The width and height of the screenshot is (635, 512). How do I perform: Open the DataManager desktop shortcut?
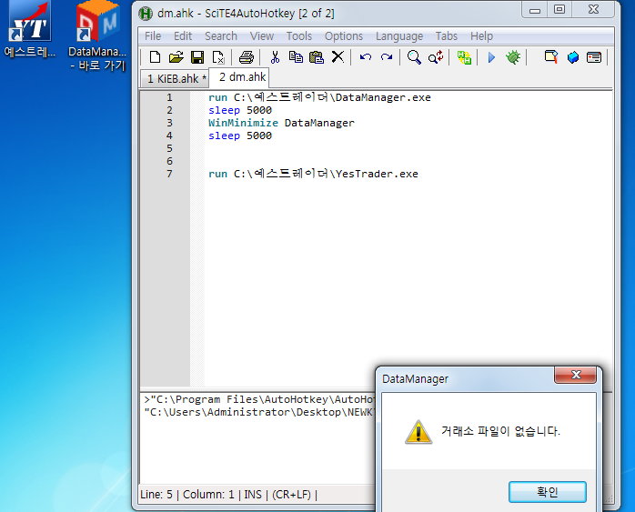tap(97, 35)
